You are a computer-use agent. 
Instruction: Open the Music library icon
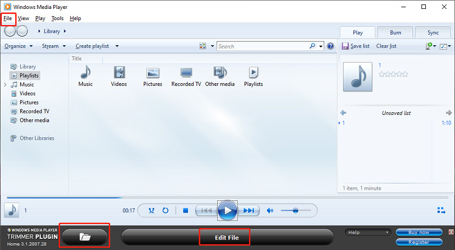pyautogui.click(x=86, y=76)
